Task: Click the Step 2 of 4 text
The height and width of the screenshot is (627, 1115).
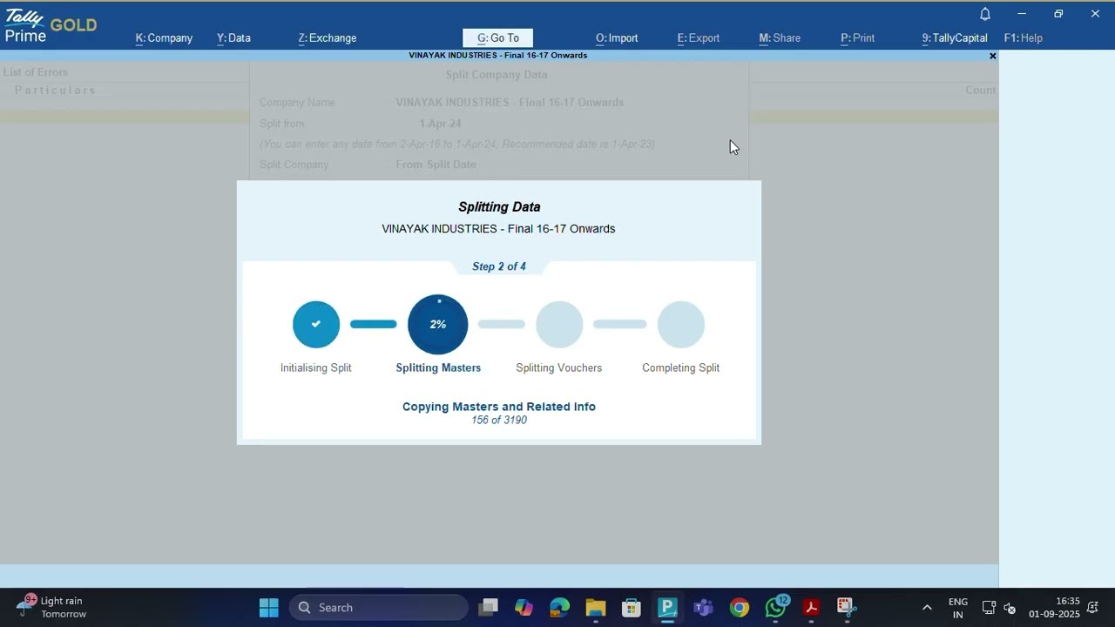Action: click(x=499, y=266)
